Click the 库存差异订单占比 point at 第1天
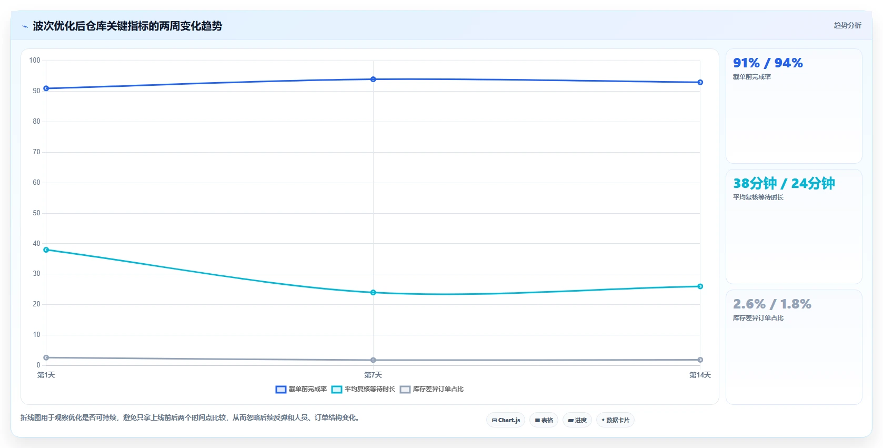The height and width of the screenshot is (448, 883). point(46,357)
